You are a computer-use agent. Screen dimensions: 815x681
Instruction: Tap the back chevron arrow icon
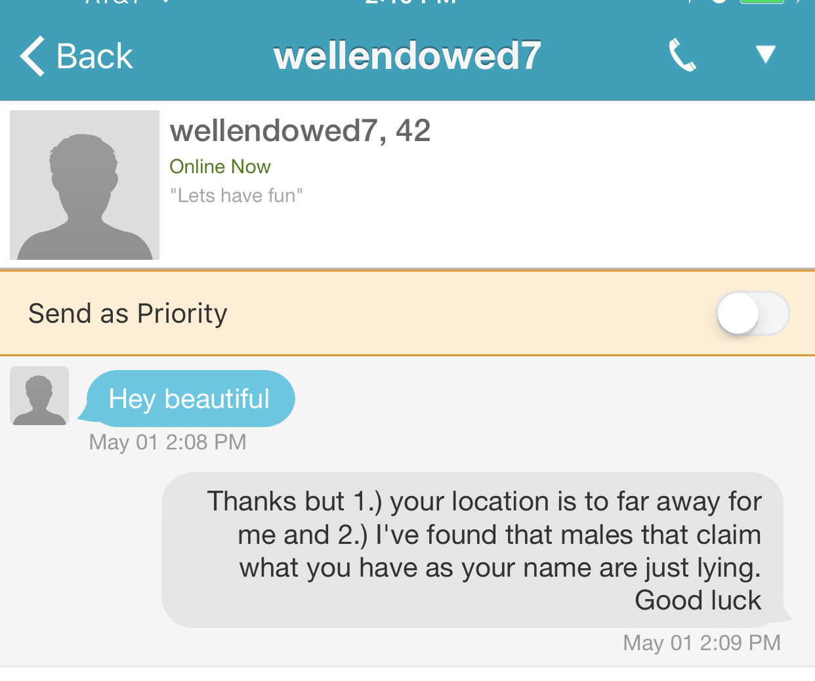tap(31, 56)
